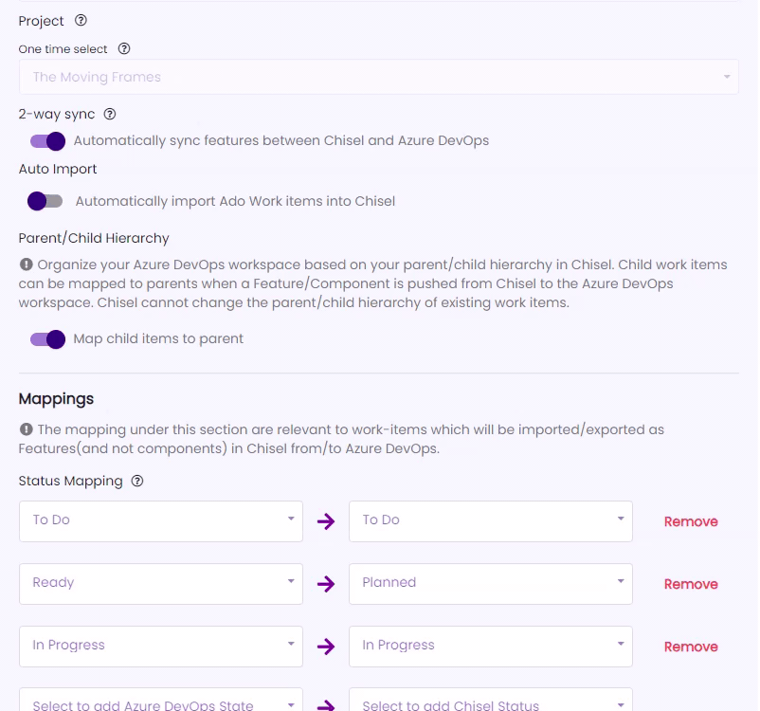Disable the 2-way sync toggle
The height and width of the screenshot is (711, 760).
point(47,141)
